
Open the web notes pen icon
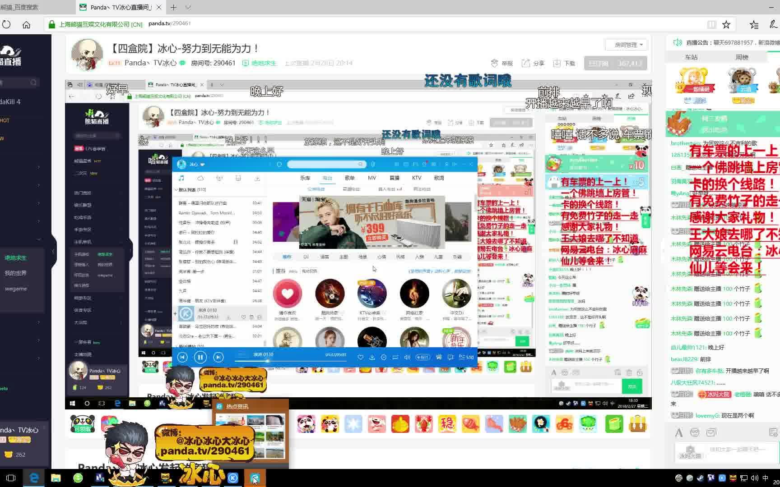[x=774, y=24]
